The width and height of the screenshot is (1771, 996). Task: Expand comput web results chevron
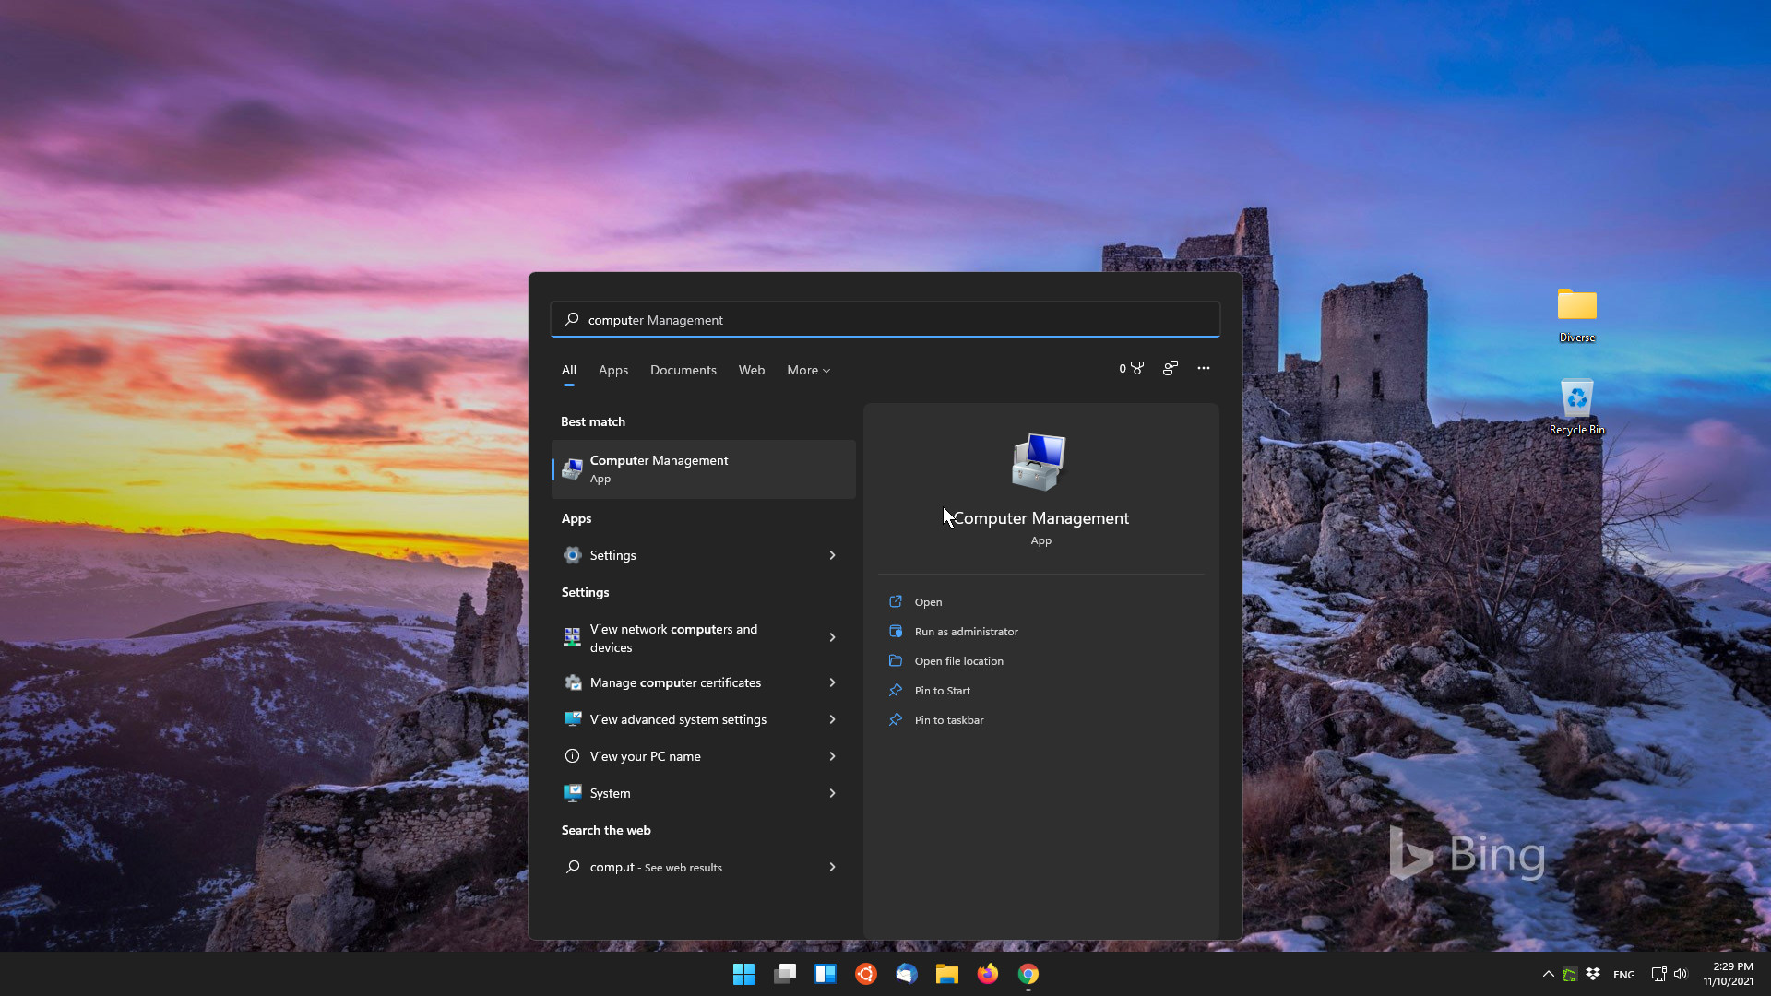tap(832, 867)
